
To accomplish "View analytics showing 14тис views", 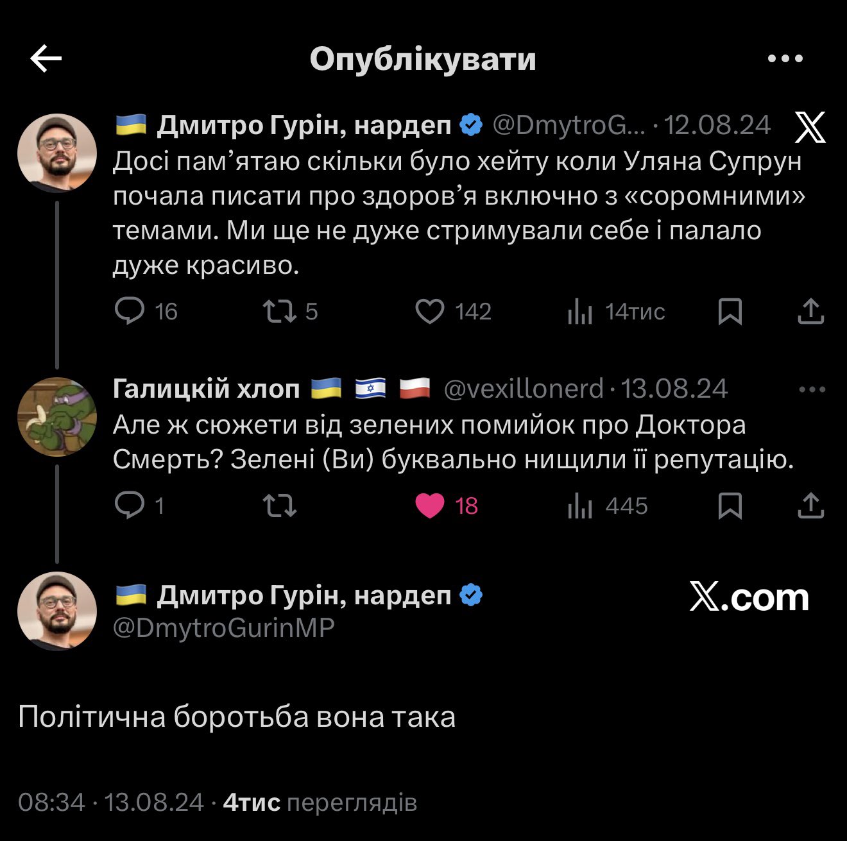I will pos(580,312).
